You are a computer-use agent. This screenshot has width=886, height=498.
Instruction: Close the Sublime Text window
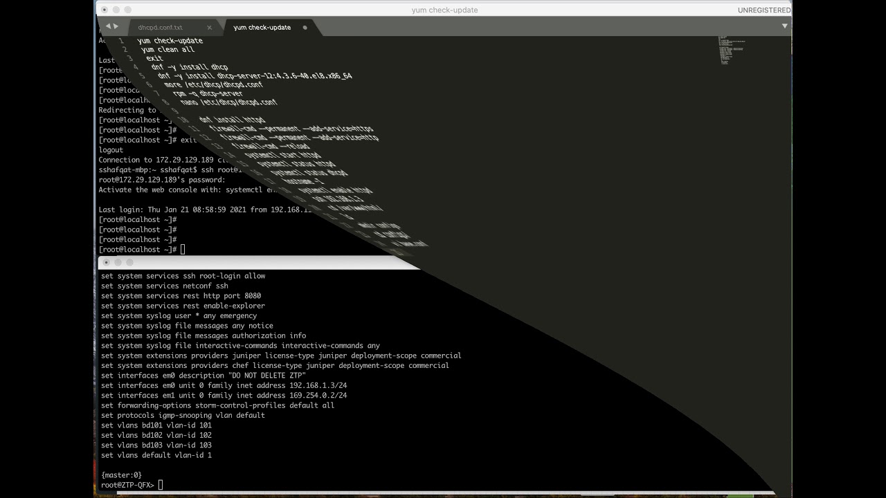point(105,10)
